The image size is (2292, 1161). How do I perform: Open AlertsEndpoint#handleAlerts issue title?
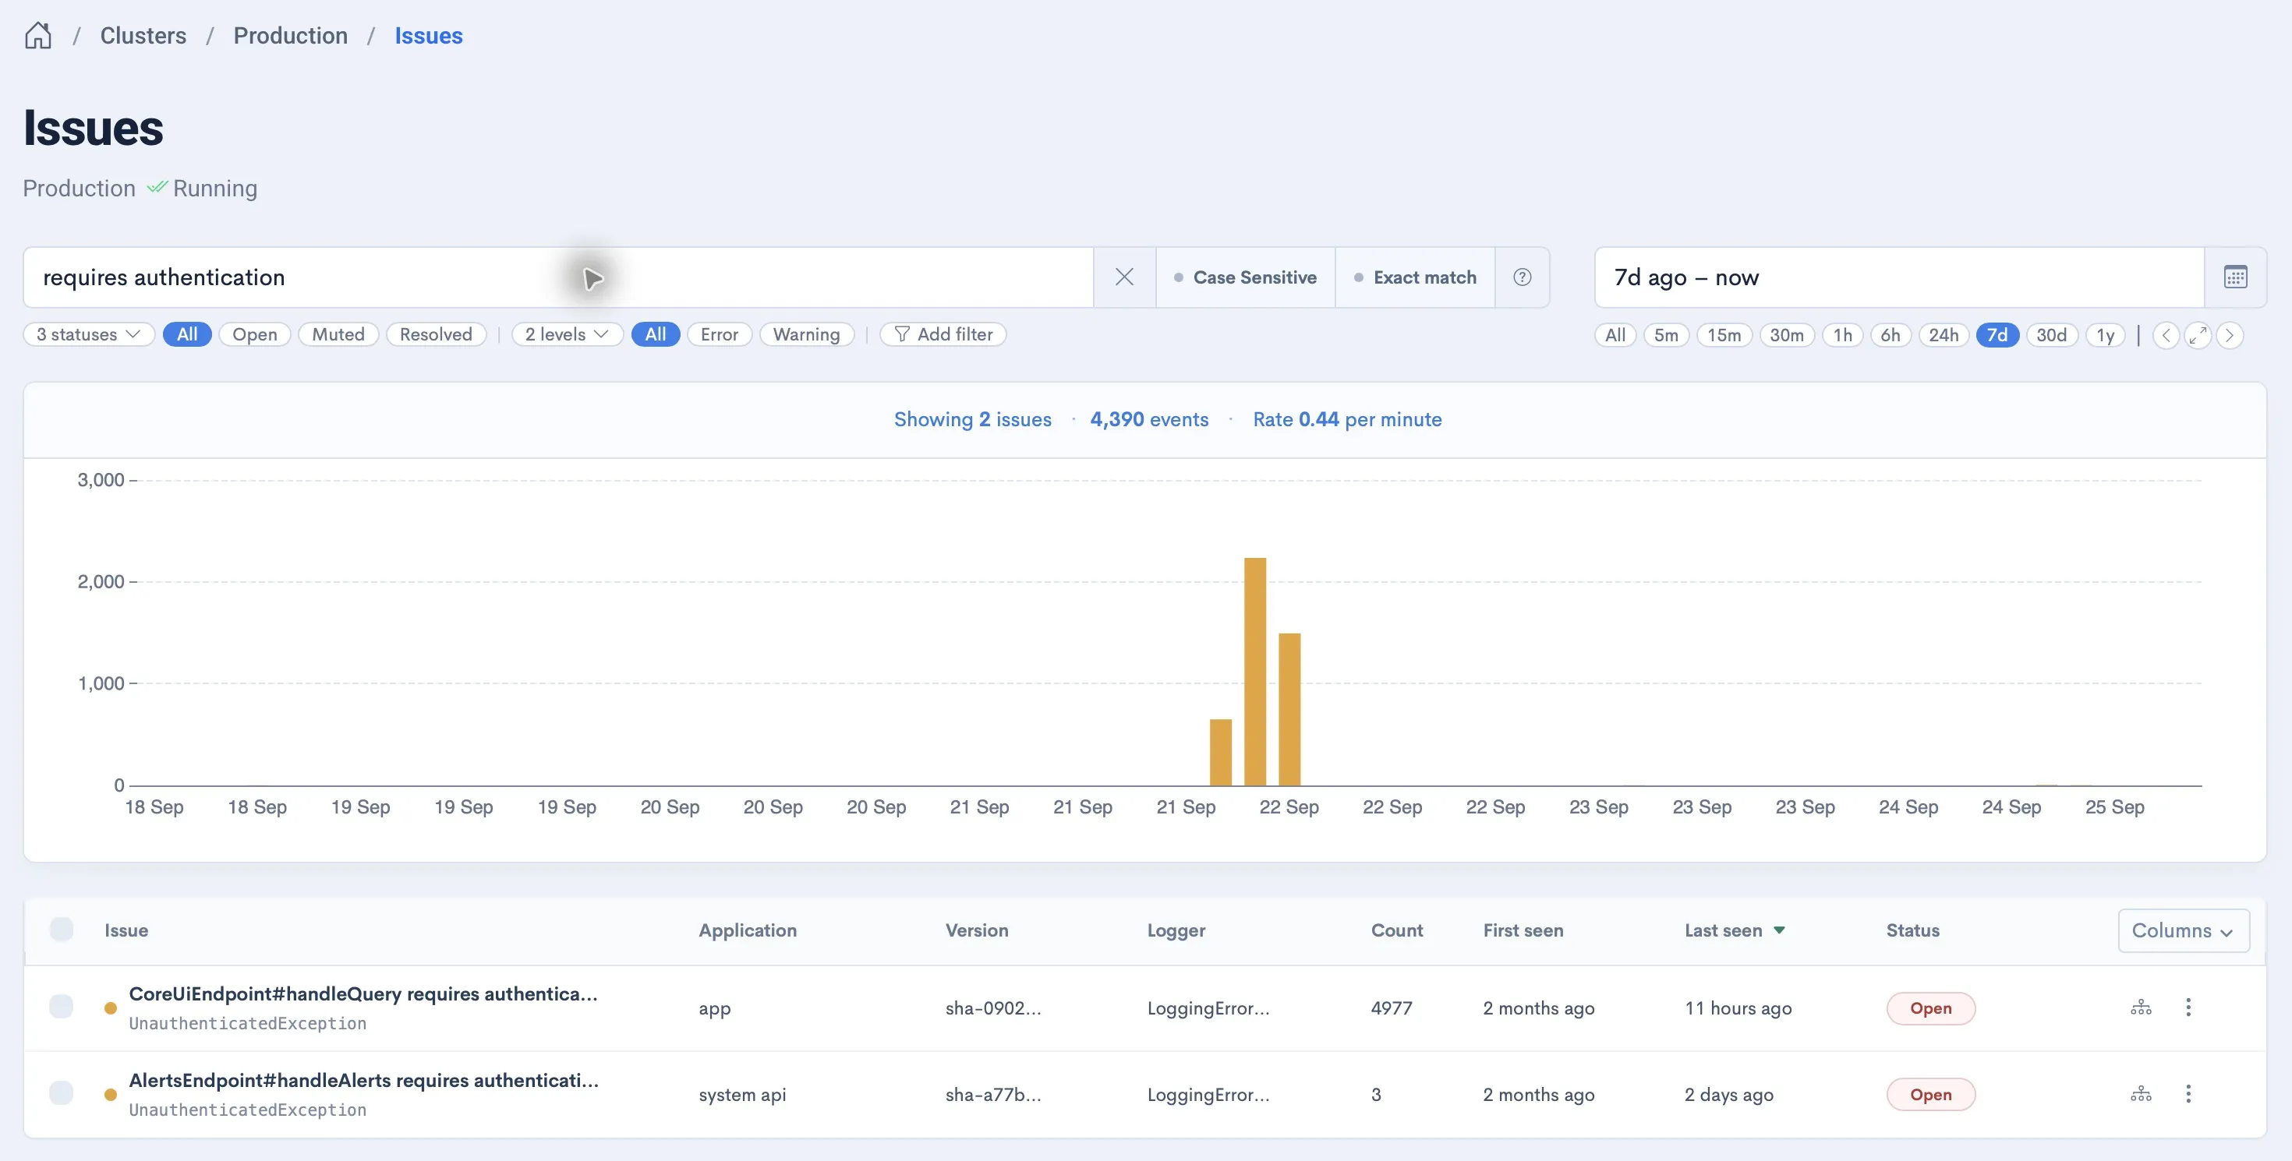tap(364, 1080)
